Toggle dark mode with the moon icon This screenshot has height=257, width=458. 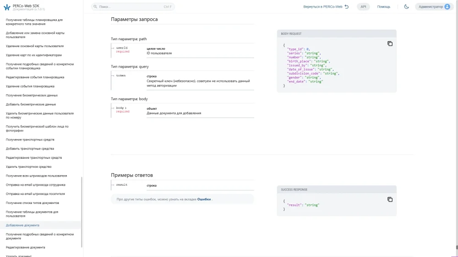tap(406, 7)
